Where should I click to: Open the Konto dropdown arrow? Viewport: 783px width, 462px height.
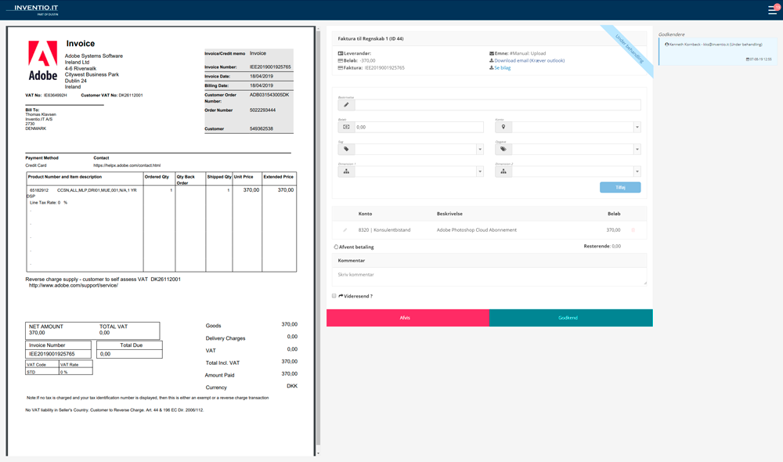637,128
